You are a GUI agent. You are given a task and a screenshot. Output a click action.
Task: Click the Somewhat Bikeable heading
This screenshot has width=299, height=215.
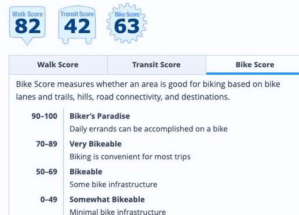coord(107,200)
